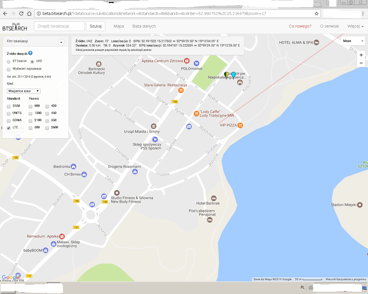Uncheck the LTE standard checkbox

tap(9, 128)
